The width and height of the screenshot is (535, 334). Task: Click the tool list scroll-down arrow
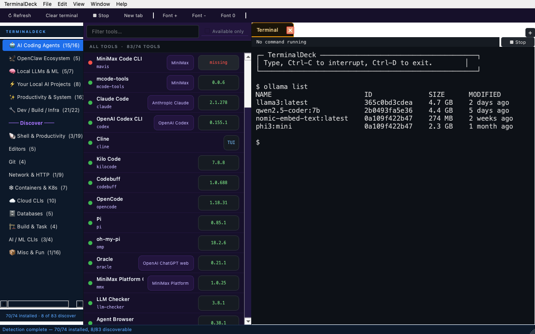pos(248,321)
